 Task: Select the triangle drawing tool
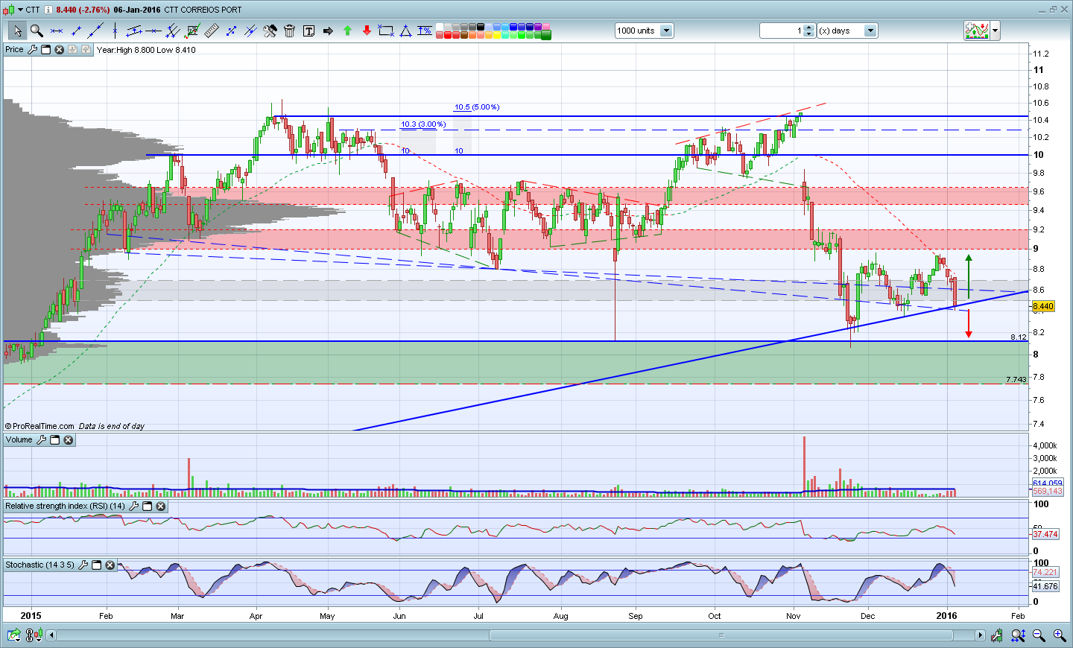pyautogui.click(x=405, y=31)
